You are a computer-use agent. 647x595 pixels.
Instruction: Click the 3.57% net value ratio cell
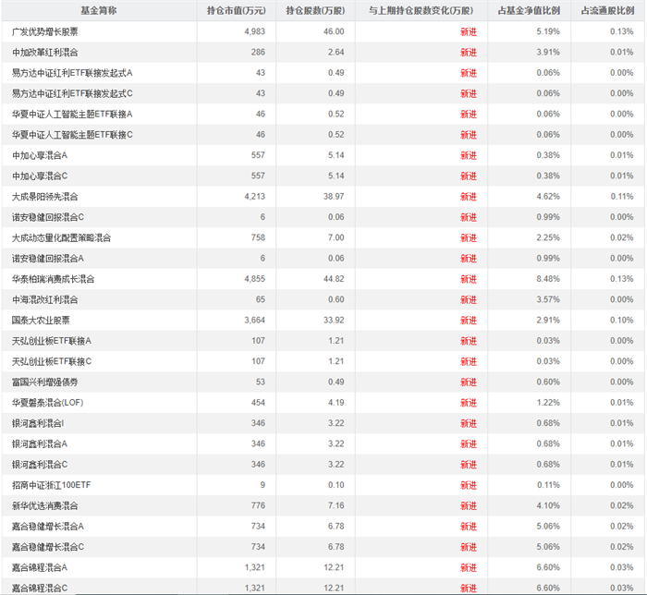pyautogui.click(x=548, y=299)
